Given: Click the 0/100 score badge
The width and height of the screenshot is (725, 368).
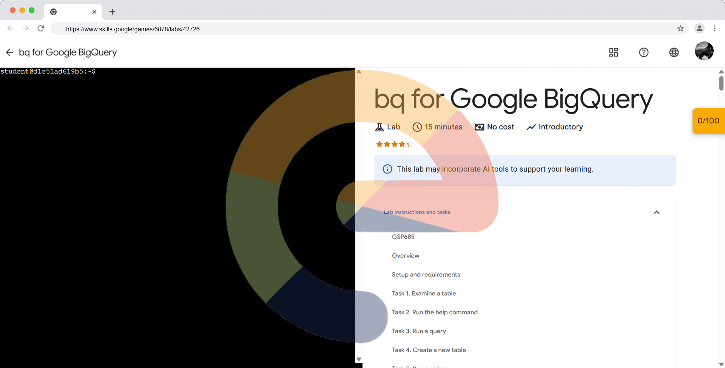Looking at the screenshot, I should (708, 121).
